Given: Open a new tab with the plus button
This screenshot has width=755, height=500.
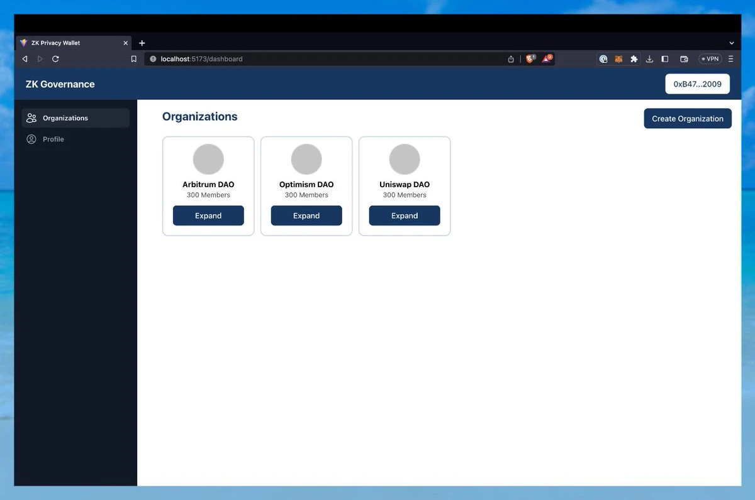Looking at the screenshot, I should coord(142,43).
